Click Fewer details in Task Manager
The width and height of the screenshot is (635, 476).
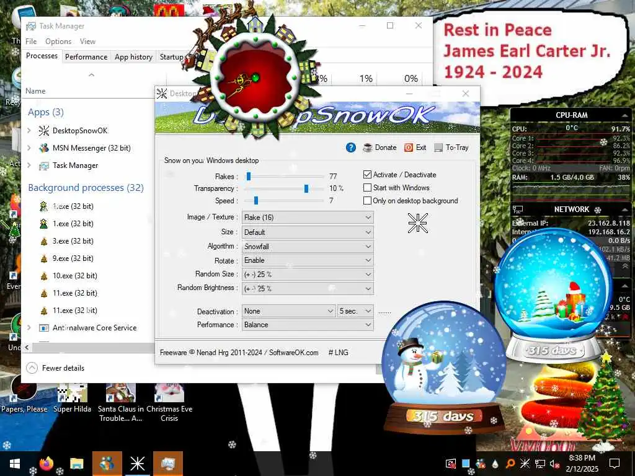pos(55,368)
